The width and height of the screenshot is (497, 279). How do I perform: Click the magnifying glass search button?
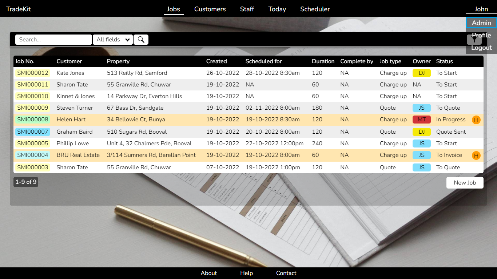141,40
